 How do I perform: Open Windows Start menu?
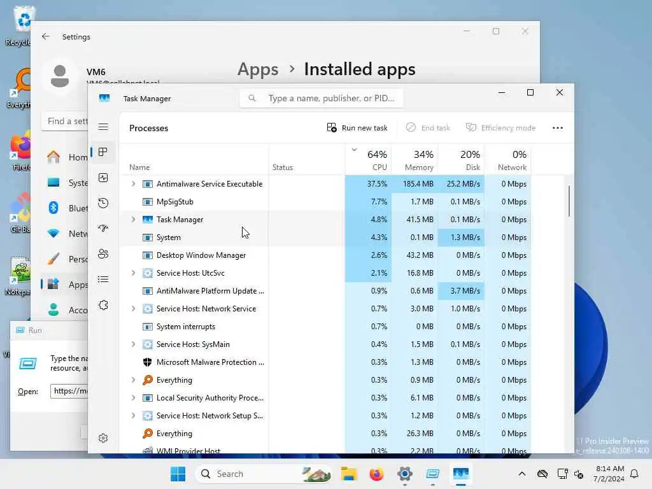coord(178,474)
